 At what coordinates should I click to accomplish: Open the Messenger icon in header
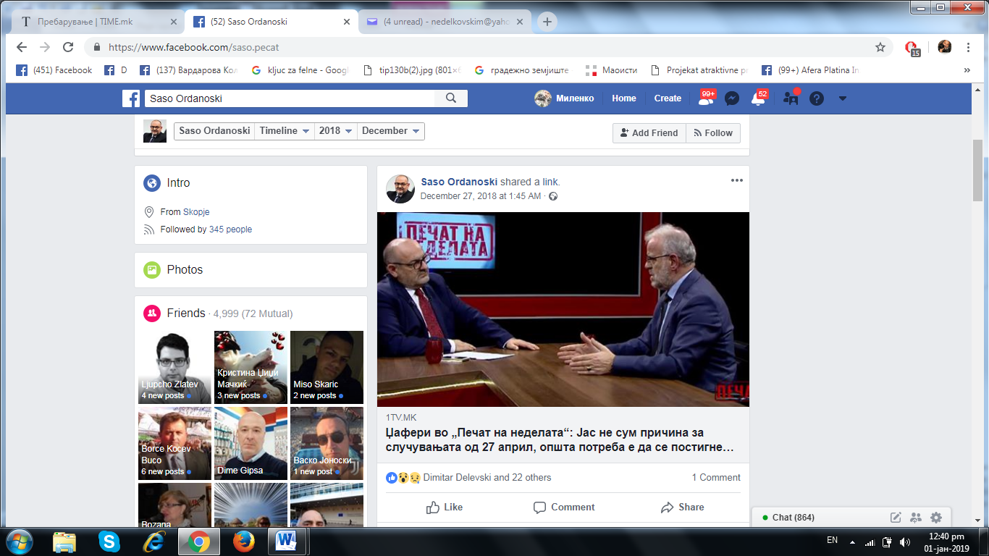tap(732, 98)
